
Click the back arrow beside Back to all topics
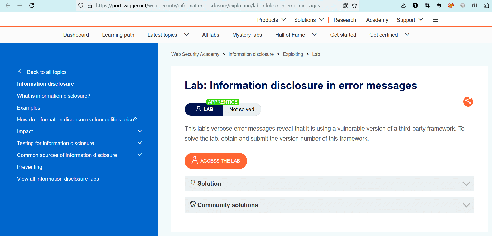point(20,72)
